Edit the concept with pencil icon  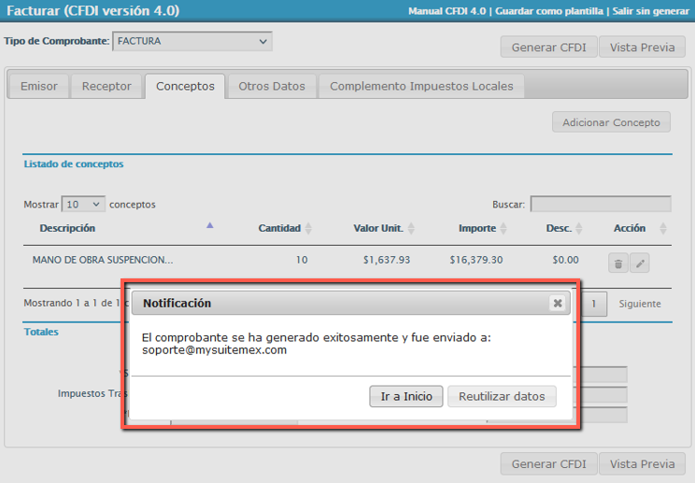pos(640,263)
